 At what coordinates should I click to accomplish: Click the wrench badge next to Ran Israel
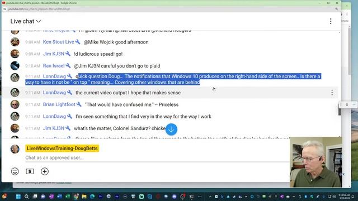pos(68,66)
